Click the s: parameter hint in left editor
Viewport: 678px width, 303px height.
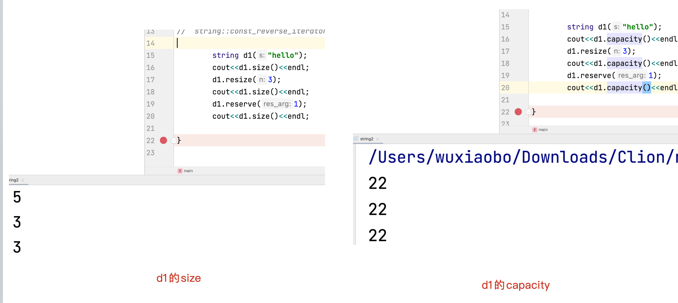click(262, 55)
